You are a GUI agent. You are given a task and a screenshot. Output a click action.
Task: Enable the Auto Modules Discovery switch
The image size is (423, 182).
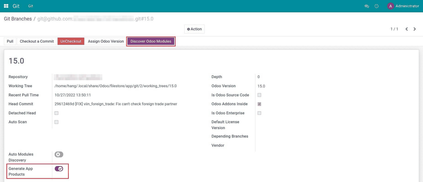coord(59,154)
